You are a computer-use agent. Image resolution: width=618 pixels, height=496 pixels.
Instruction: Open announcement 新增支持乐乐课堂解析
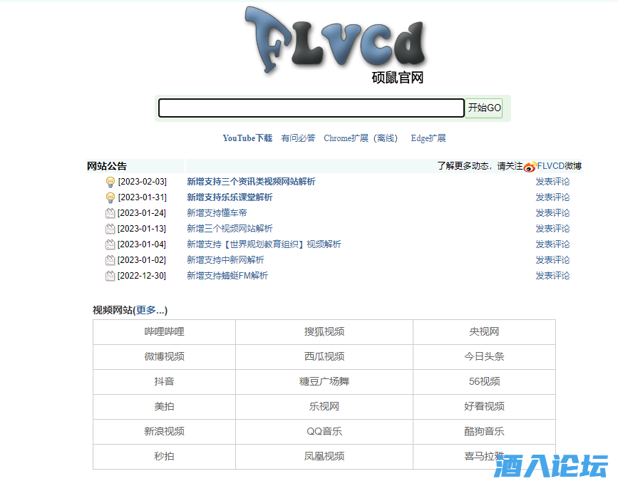click(x=230, y=197)
